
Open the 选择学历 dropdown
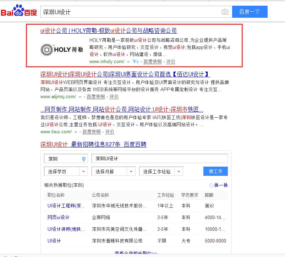click(66, 171)
